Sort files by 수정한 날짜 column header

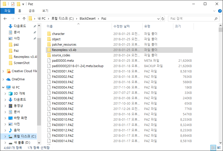point(121,26)
